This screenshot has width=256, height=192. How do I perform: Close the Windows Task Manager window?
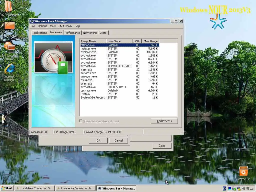coord(181,21)
